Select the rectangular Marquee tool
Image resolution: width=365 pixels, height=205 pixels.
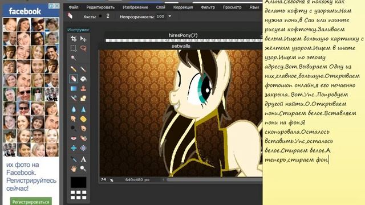pyautogui.click(x=74, y=48)
